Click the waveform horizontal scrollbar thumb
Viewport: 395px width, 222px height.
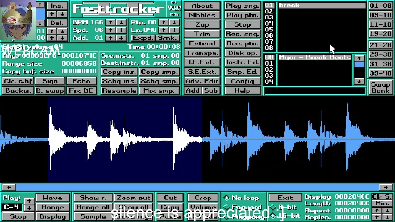point(197,187)
